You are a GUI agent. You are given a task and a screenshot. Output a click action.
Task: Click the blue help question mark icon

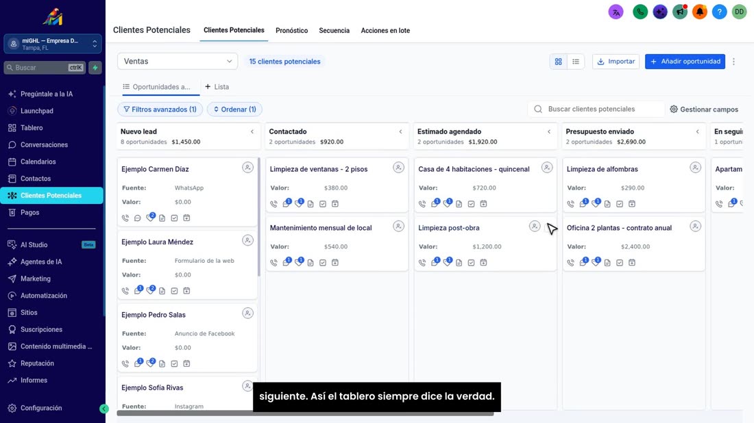719,12
